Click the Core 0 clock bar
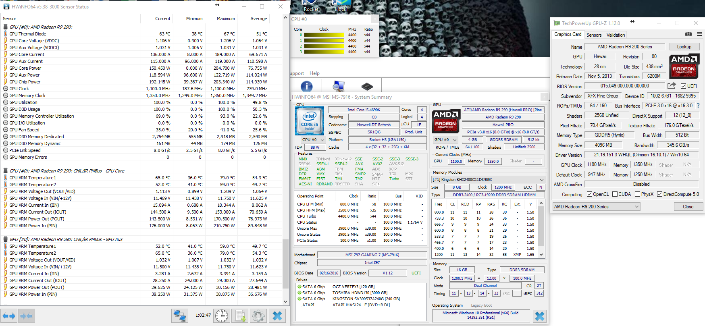Image resolution: width=705 pixels, height=326 pixels. click(324, 35)
